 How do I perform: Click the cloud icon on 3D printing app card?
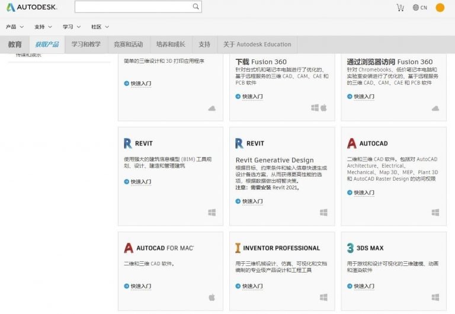click(212, 108)
